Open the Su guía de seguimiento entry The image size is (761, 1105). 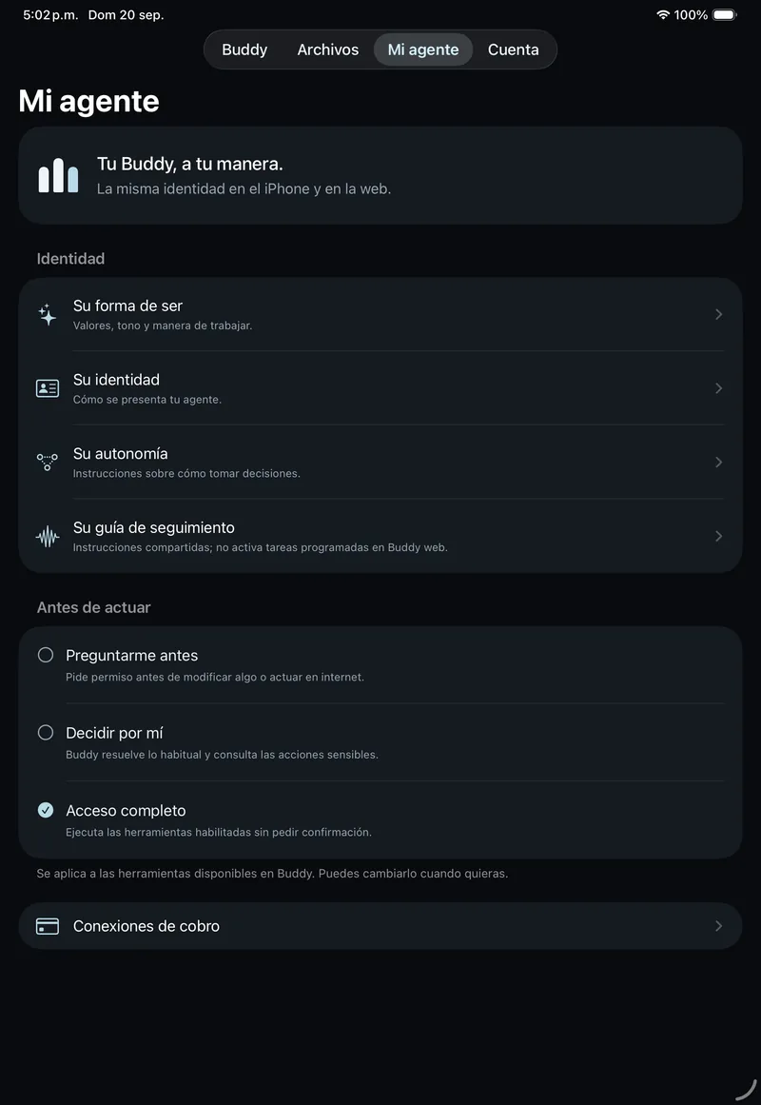click(x=380, y=536)
